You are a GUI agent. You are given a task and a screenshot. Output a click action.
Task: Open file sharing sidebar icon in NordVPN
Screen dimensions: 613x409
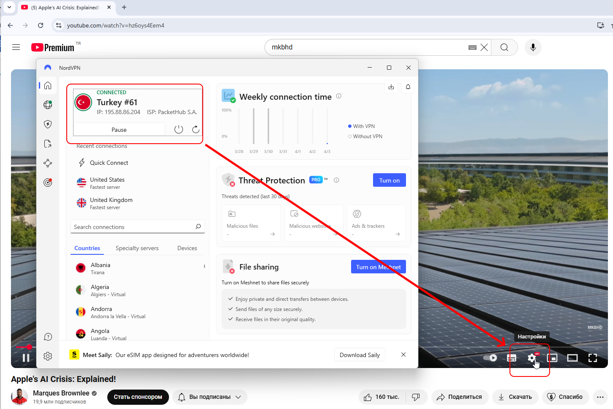pyautogui.click(x=48, y=144)
